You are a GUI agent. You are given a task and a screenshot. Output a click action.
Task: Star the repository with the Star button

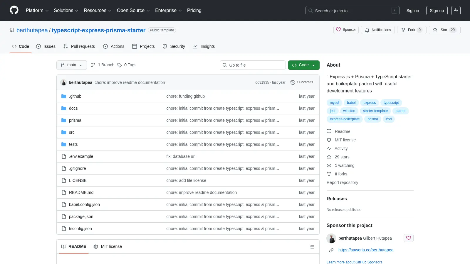[x=444, y=30]
